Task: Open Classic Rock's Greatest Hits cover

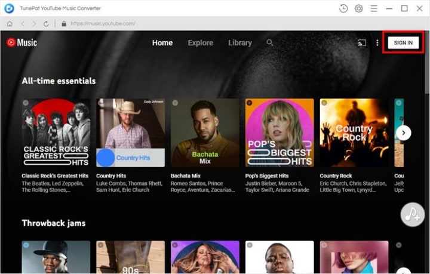Action: click(56, 133)
